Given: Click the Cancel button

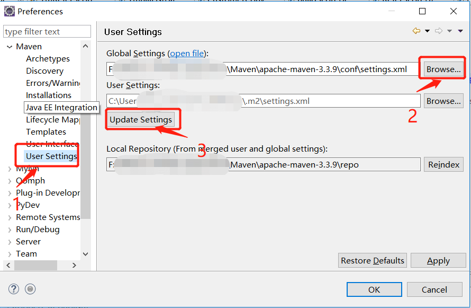Looking at the screenshot, I should click(x=434, y=289).
